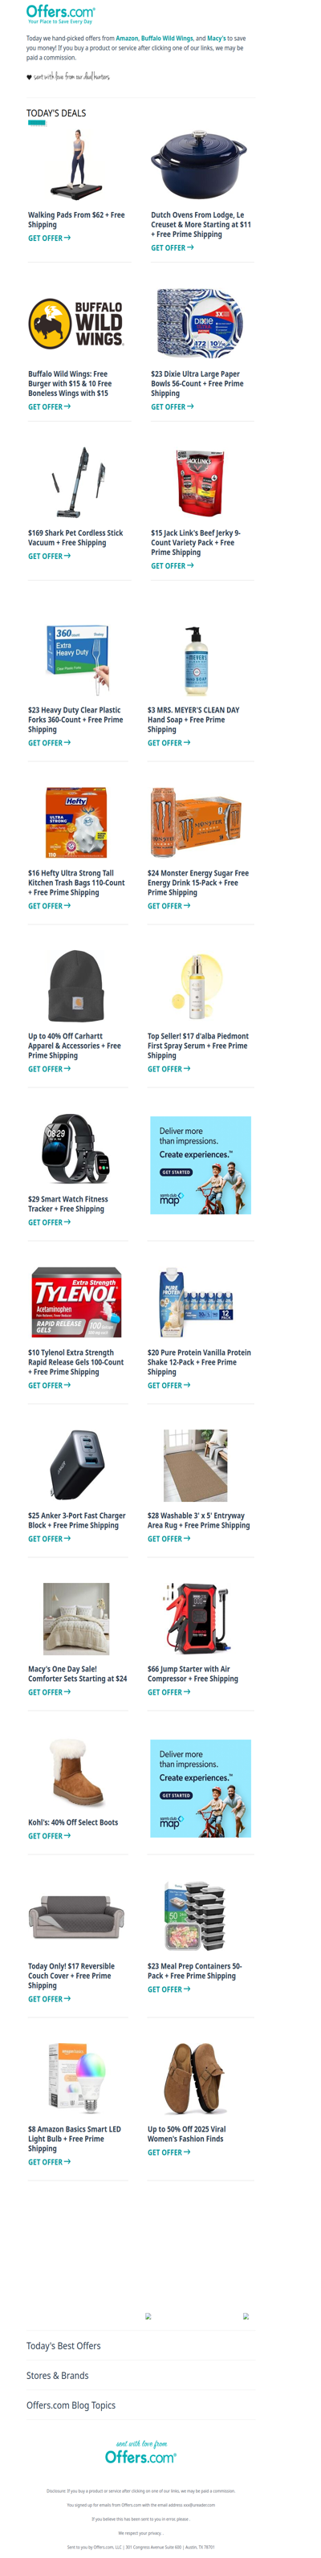The height and width of the screenshot is (2558, 321).
Task: Open the Amazon link in intro text
Action: point(127,39)
